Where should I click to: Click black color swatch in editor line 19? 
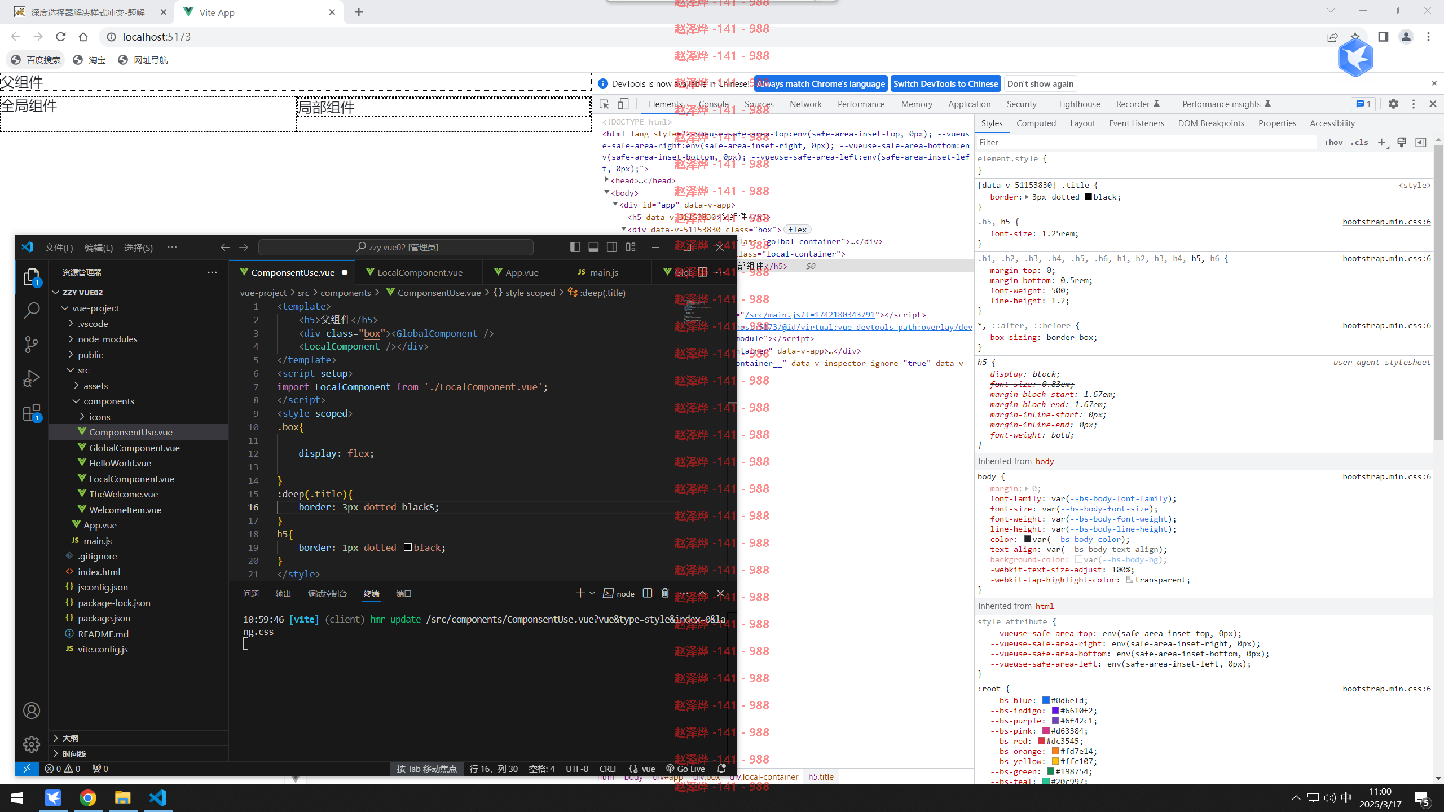(x=408, y=548)
